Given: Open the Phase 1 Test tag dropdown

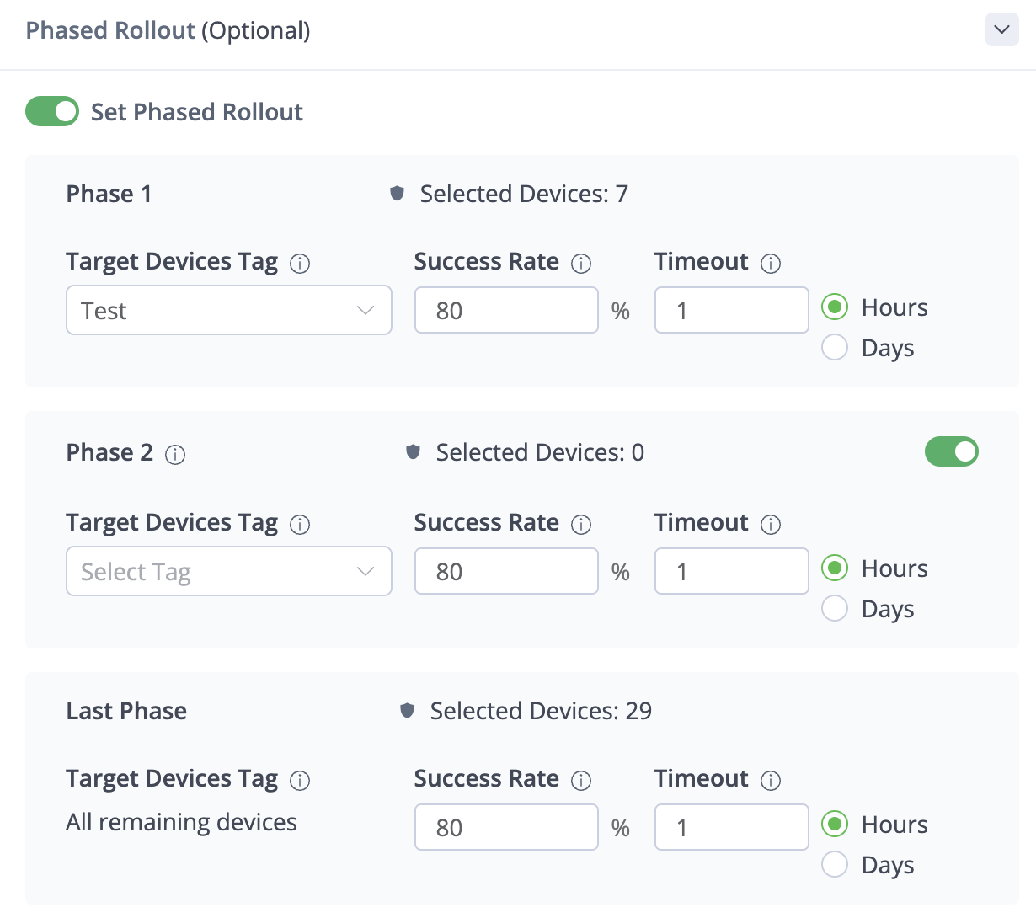Looking at the screenshot, I should [229, 310].
